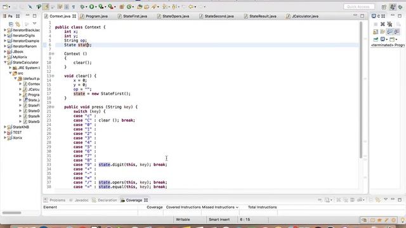
Task: Switch to the Debug perspective icon
Action: click(400, 7)
